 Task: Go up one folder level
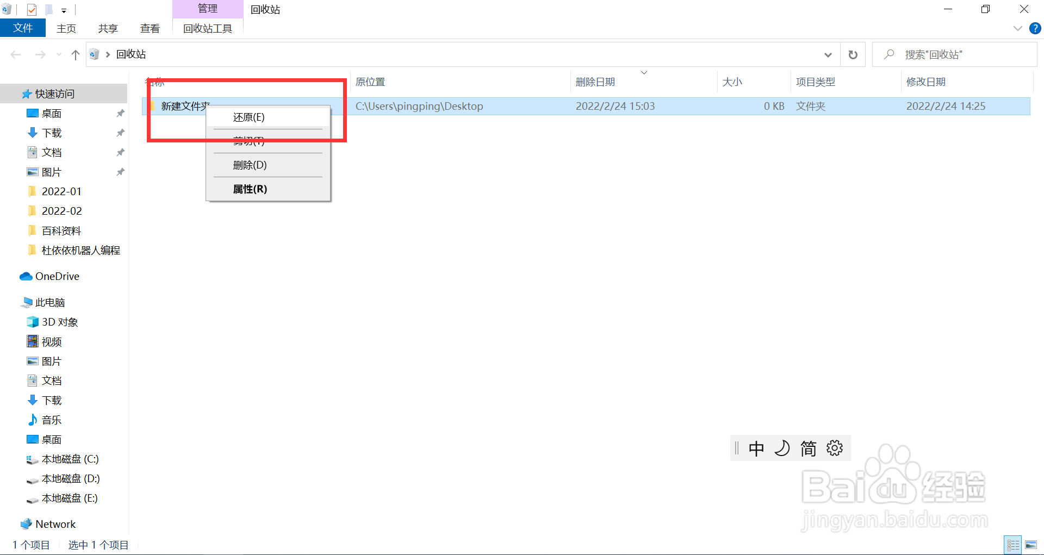[76, 54]
